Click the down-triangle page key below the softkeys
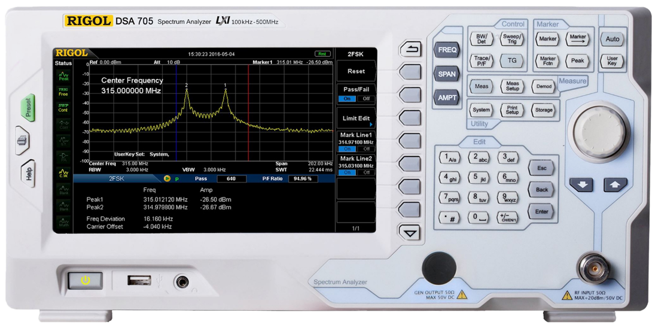 point(410,233)
